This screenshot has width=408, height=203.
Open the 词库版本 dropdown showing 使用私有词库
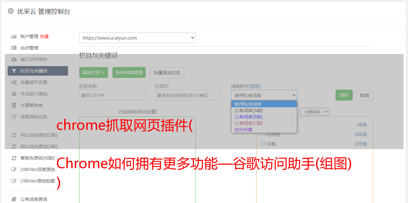click(264, 95)
